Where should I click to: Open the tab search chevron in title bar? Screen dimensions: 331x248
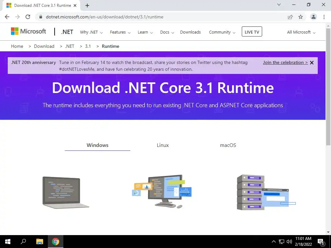(279, 5)
